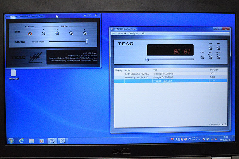This screenshot has height=159, width=239.
Task: Select Bulk Pet mode 4
Action: (x=85, y=33)
